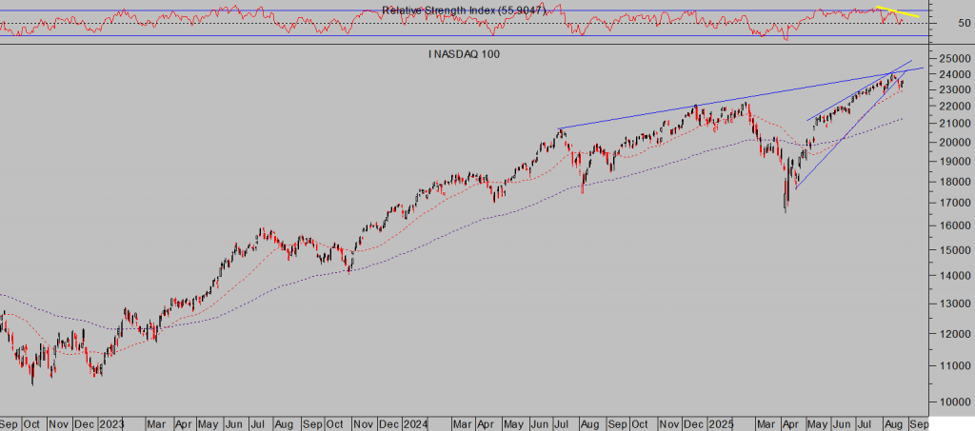The width and height of the screenshot is (975, 431).
Task: Click the 12000 price axis label
Action: coord(946,335)
